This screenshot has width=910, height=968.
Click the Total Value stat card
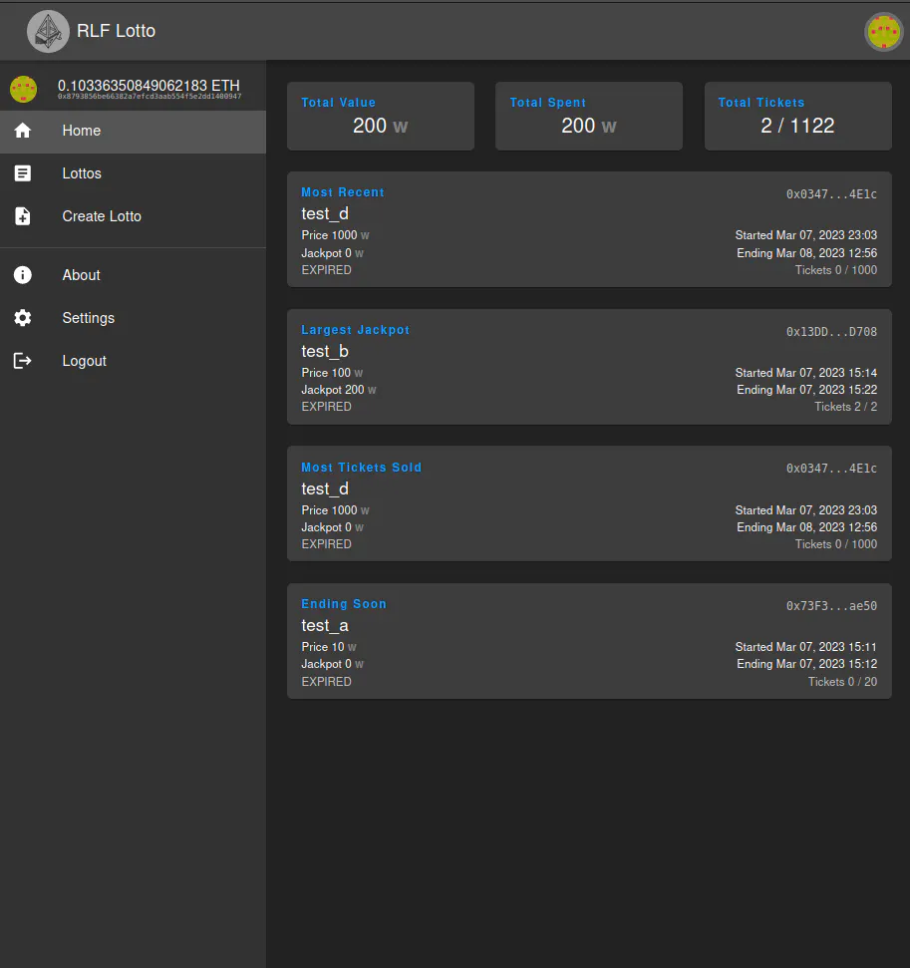coord(380,116)
